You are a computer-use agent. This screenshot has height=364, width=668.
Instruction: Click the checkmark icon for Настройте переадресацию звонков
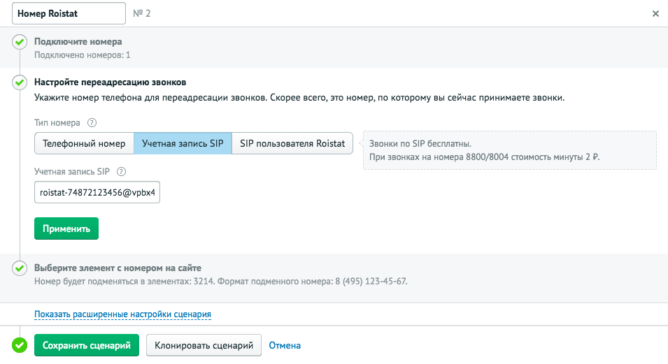click(x=20, y=82)
